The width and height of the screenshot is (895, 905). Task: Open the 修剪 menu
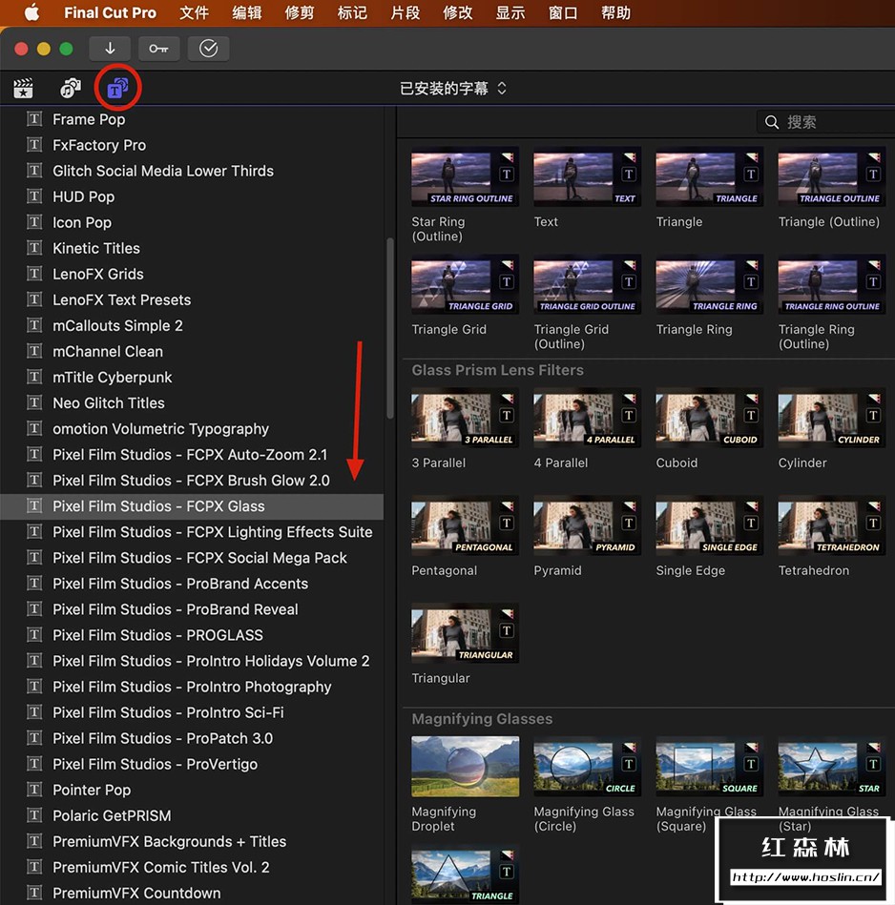300,13
